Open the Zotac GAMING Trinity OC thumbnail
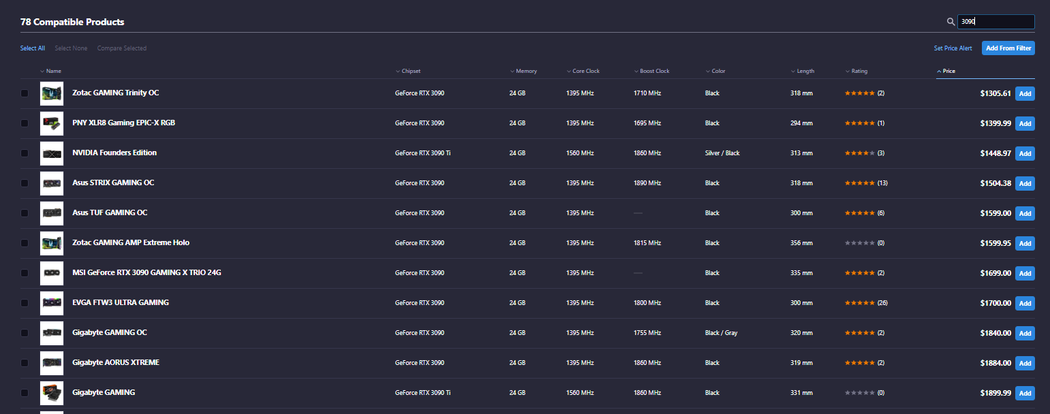1050x414 pixels. [x=52, y=93]
